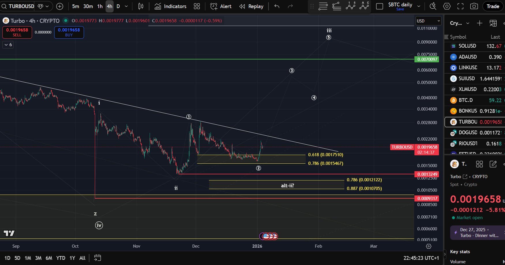Screen dimensions: 505x265
Task: Expand the time interval dropdown arrow
Action: 126,6
